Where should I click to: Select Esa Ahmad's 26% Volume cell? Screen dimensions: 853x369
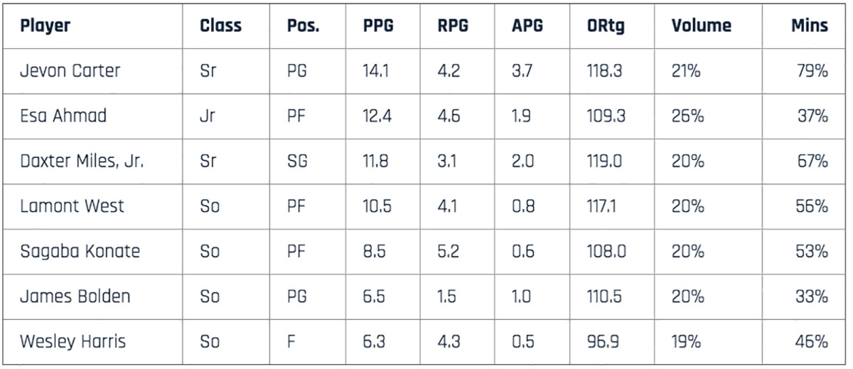pyautogui.click(x=687, y=116)
